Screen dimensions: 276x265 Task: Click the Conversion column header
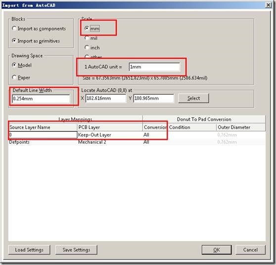(x=155, y=127)
